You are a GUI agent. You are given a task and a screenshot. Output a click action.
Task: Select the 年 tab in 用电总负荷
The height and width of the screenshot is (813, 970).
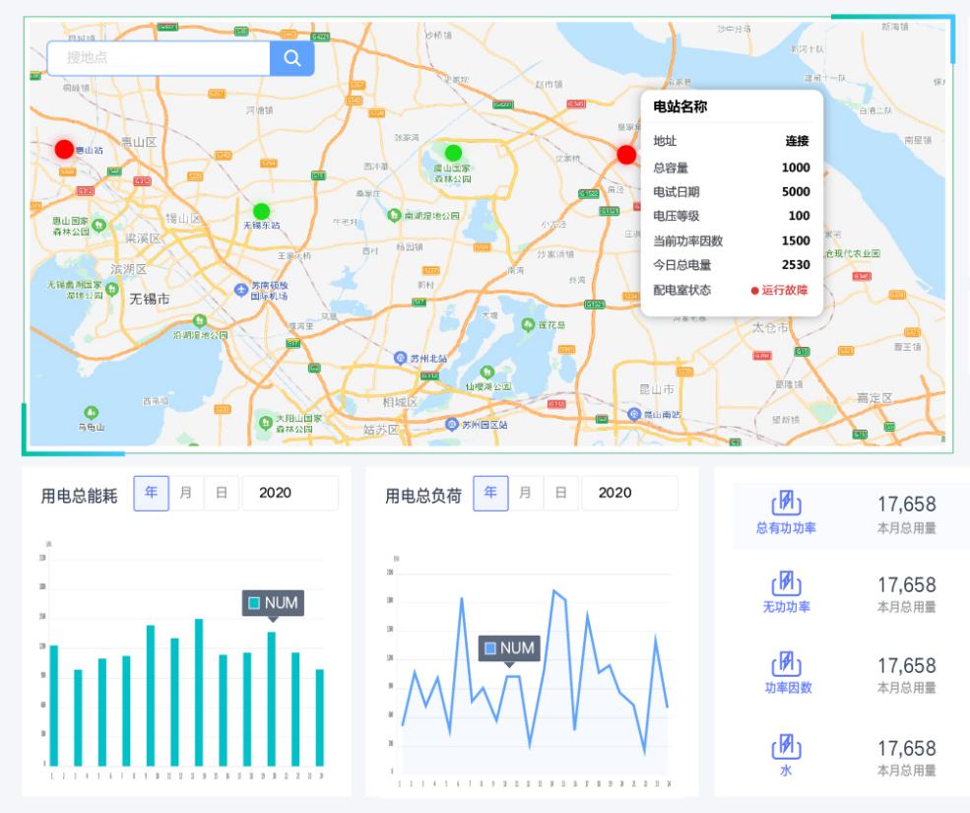(x=490, y=493)
